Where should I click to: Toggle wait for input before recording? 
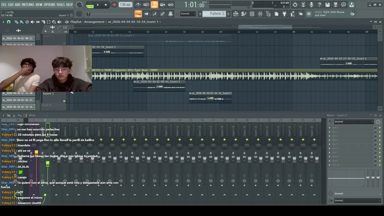[x=146, y=4]
